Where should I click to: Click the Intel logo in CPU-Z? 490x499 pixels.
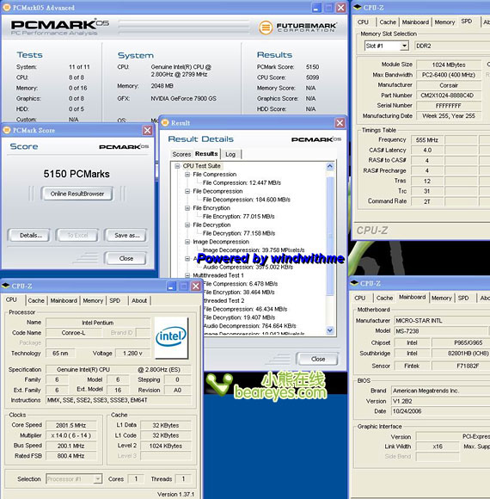click(171, 337)
